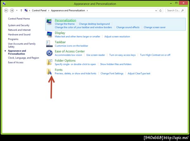Image resolution: width=190 pixels, height=141 pixels.
Task: Expand the chevron after Control Panel breadcrumb
Action: click(49, 10)
